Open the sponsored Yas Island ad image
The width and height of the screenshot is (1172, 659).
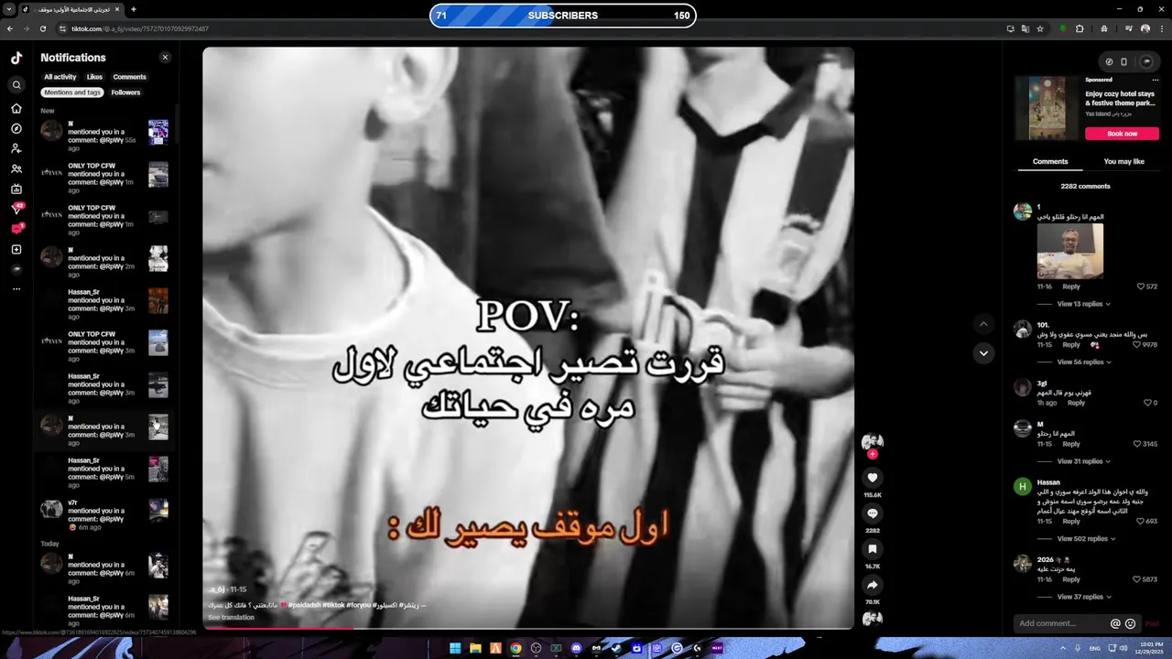pos(1047,108)
